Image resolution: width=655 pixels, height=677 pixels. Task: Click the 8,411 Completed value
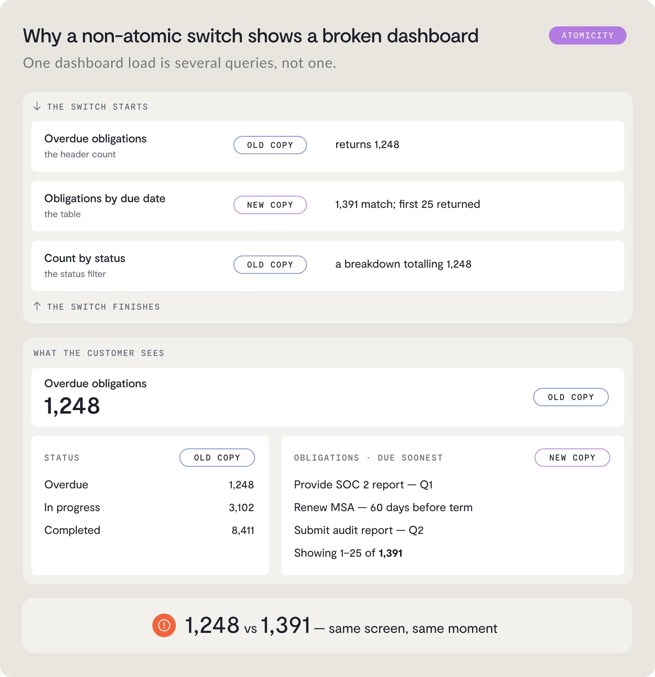(x=243, y=530)
